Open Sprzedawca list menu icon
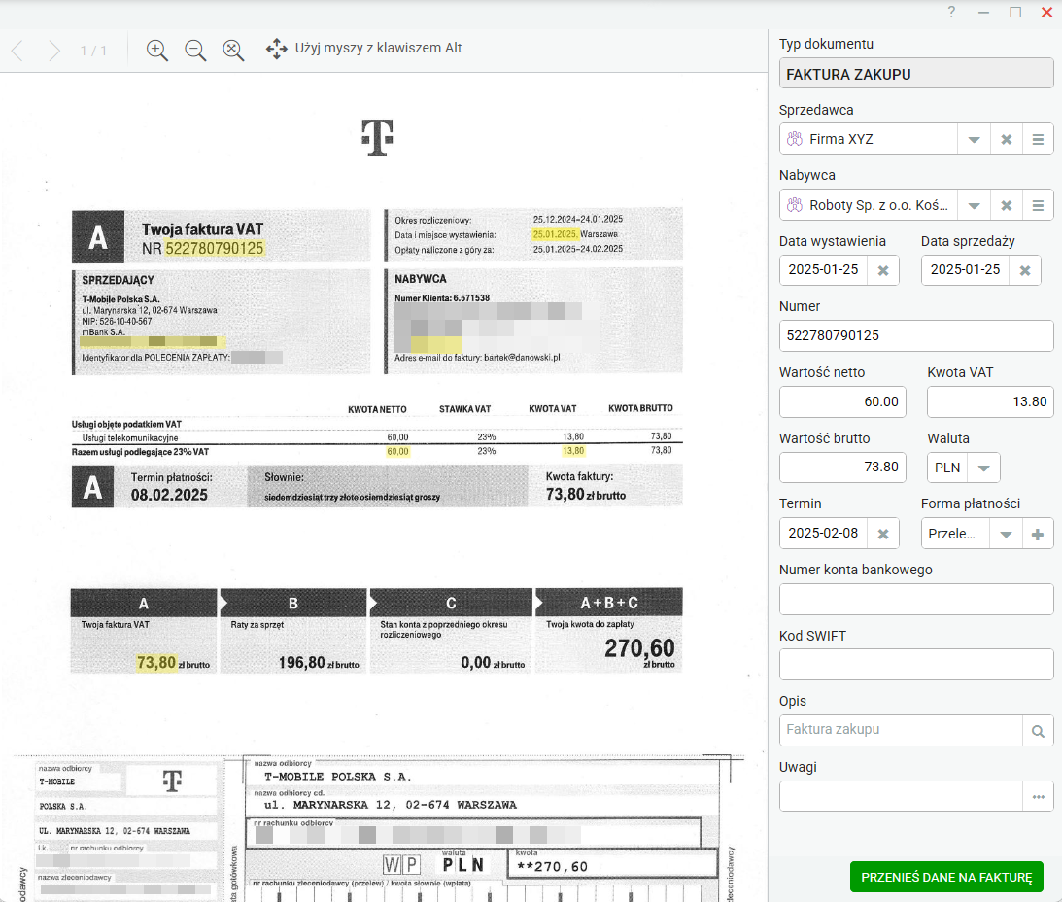Image resolution: width=1062 pixels, height=902 pixels. pyautogui.click(x=1038, y=140)
